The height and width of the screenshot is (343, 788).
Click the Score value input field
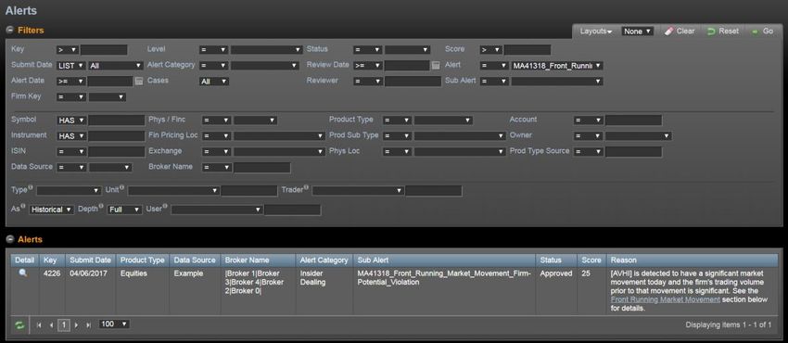[527, 50]
